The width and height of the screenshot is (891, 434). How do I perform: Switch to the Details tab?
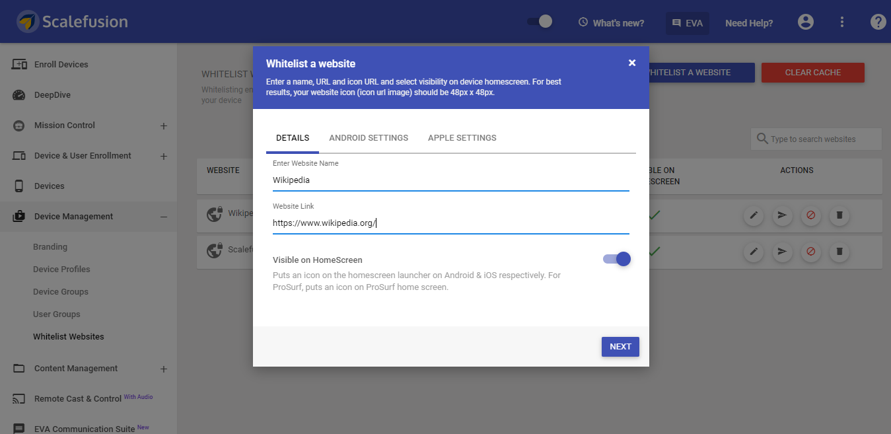coord(293,138)
